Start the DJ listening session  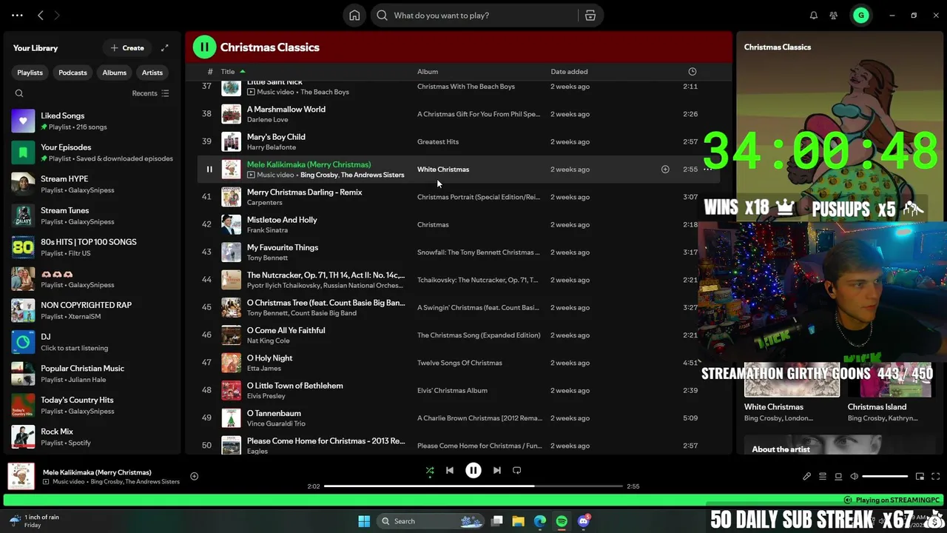[x=93, y=342]
